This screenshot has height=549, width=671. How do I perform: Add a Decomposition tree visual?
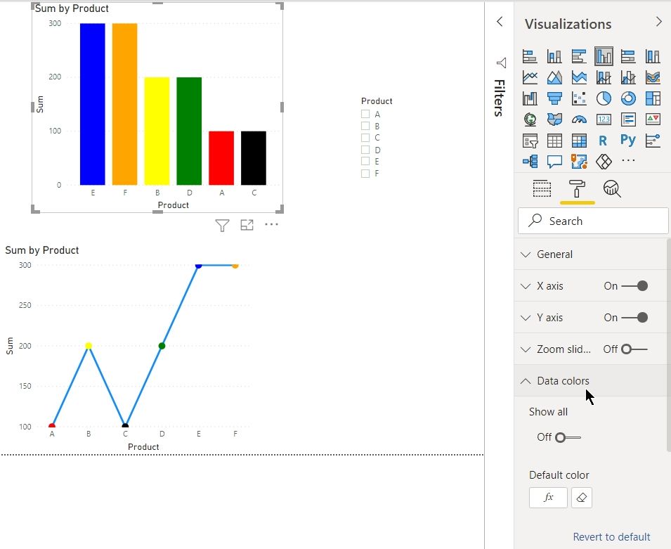pyautogui.click(x=530, y=162)
